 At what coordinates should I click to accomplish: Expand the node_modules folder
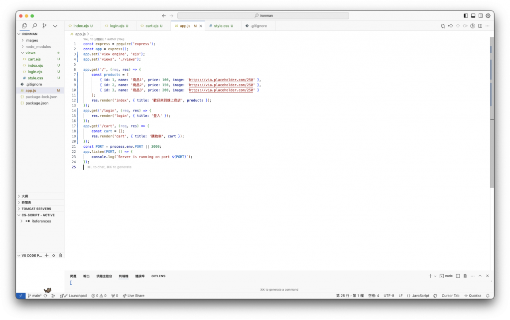click(40, 46)
